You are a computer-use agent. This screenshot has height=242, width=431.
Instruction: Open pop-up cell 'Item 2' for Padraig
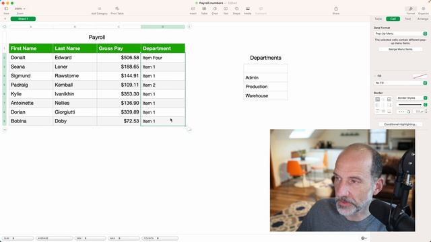click(x=163, y=85)
